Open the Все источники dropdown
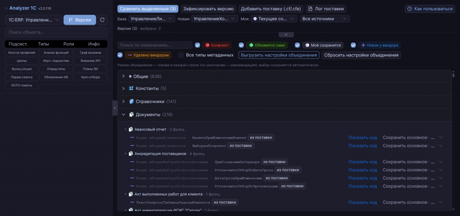The image size is (460, 216). coord(325,19)
